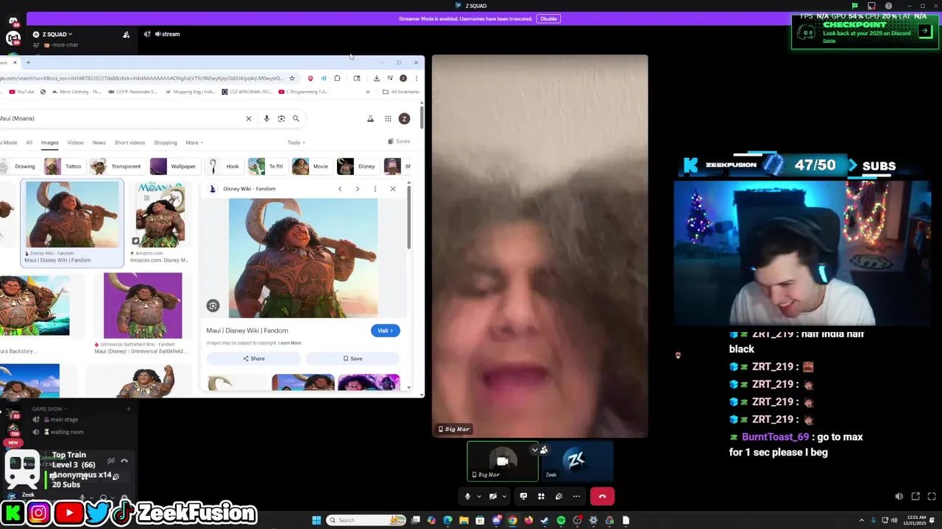942x529 pixels.
Task: Switch to News results tab
Action: click(x=99, y=143)
